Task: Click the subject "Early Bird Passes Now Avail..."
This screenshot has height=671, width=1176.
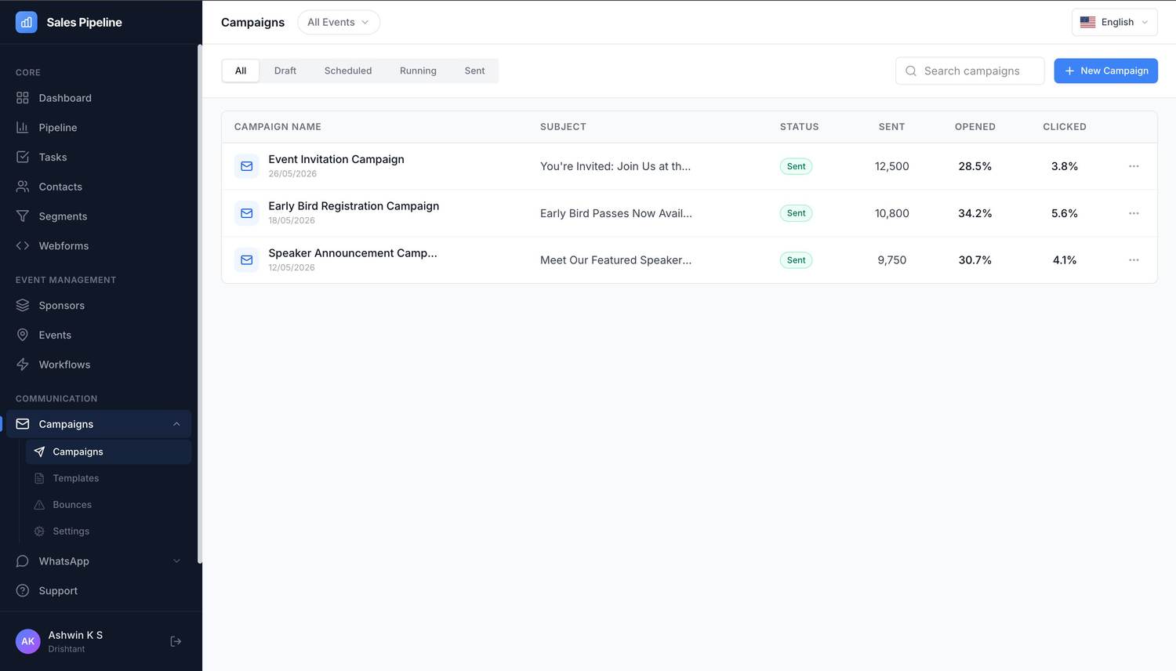Action: point(616,213)
